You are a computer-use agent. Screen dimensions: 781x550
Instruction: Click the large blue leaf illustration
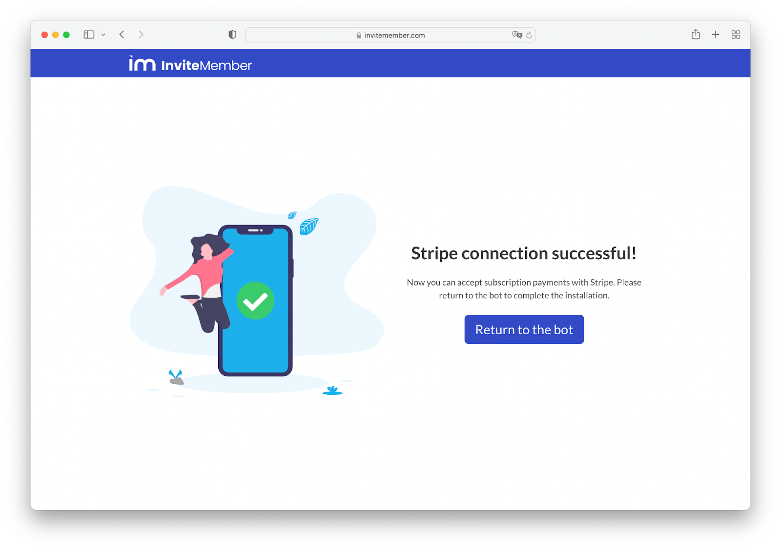308,226
